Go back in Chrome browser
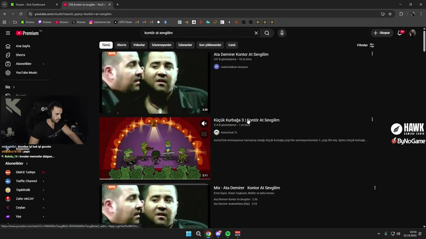 coord(5,14)
